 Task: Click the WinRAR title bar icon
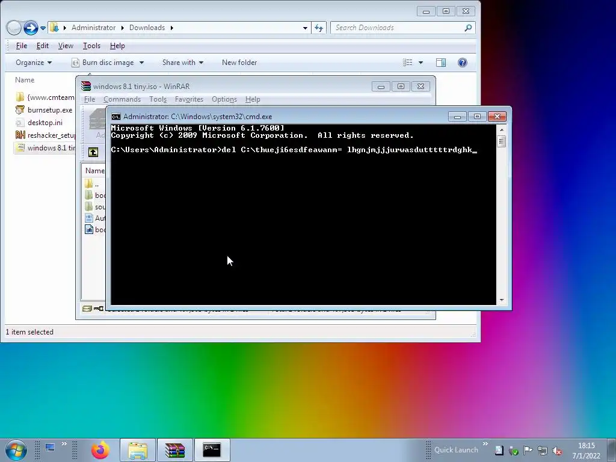pyautogui.click(x=85, y=87)
